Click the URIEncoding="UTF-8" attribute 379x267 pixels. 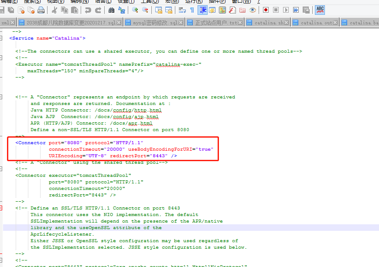click(x=78, y=155)
